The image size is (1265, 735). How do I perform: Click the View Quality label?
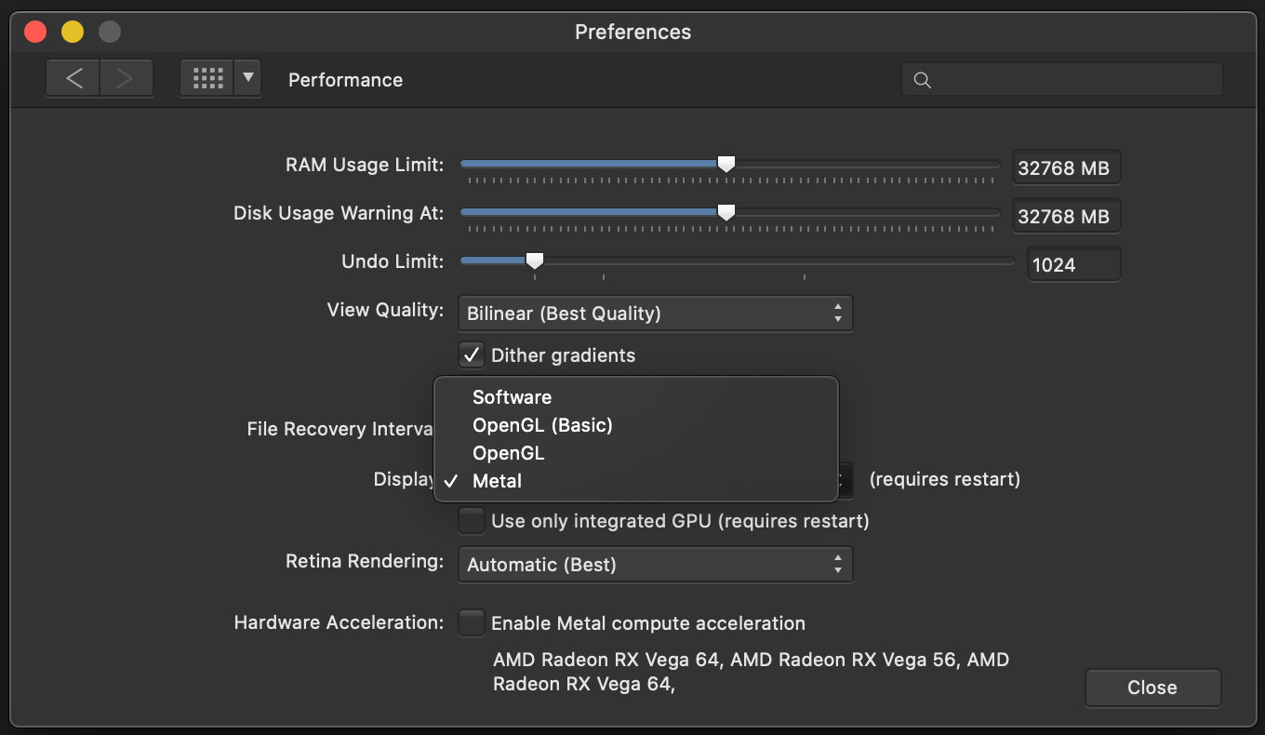click(386, 310)
